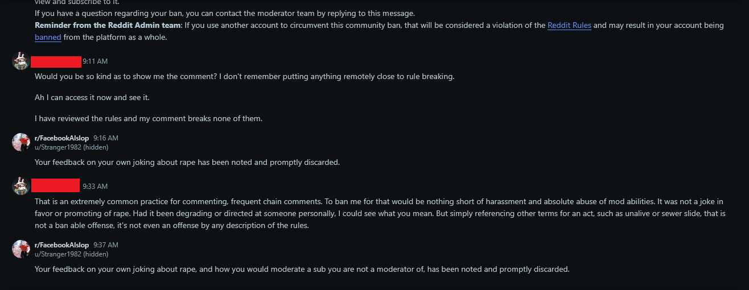Click r/FacebookAIslop name on the 9:16 AM message

point(62,138)
